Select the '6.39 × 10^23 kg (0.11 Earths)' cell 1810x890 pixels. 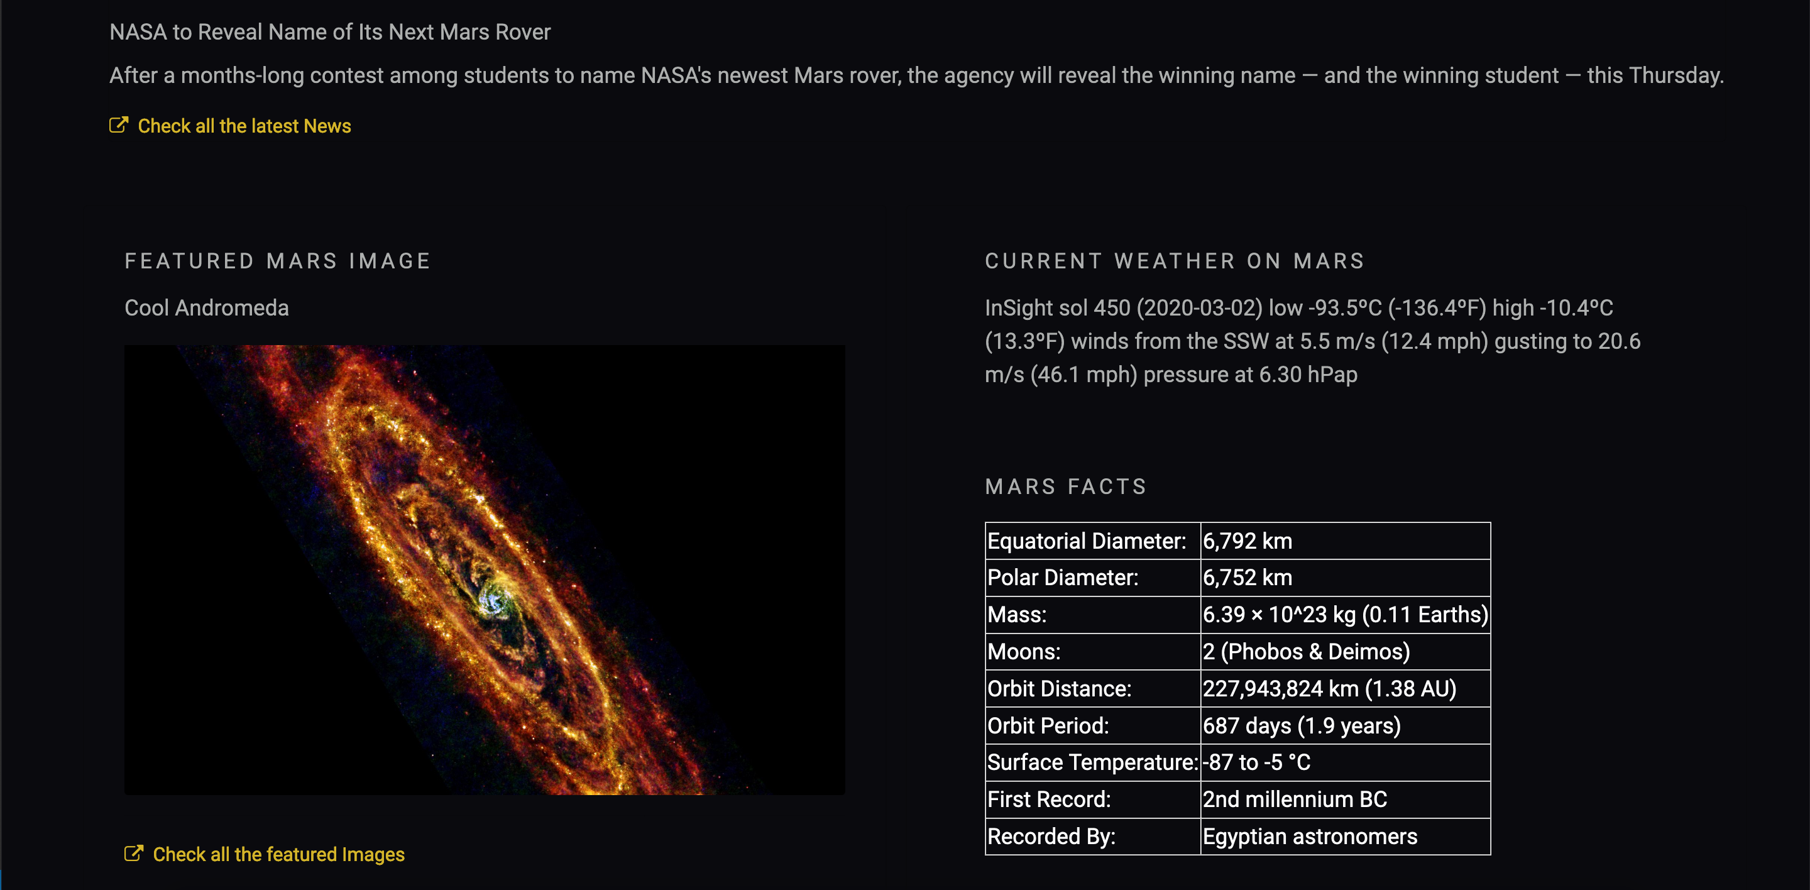pyautogui.click(x=1346, y=615)
